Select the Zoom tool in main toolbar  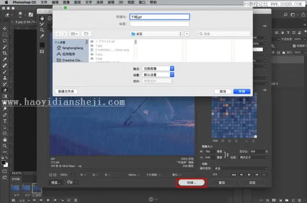pos(5,145)
